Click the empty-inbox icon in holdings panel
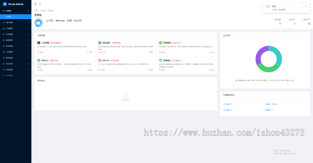This screenshot has height=163, width=313. [126, 95]
